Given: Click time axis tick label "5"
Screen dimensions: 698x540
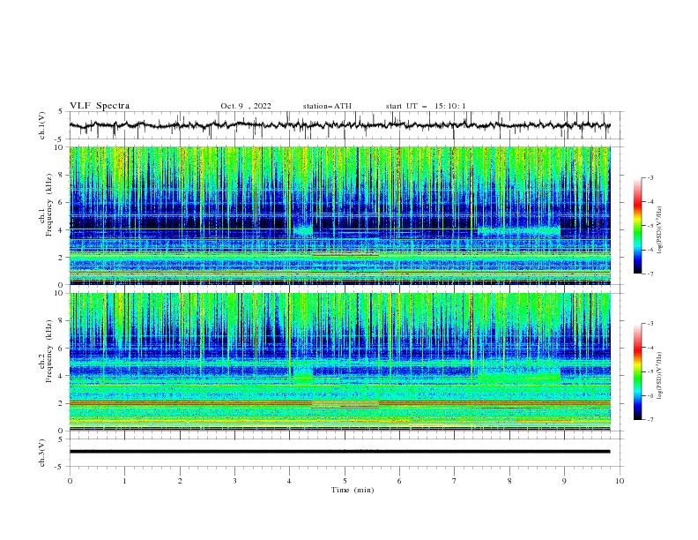Looking at the screenshot, I should pyautogui.click(x=345, y=481).
